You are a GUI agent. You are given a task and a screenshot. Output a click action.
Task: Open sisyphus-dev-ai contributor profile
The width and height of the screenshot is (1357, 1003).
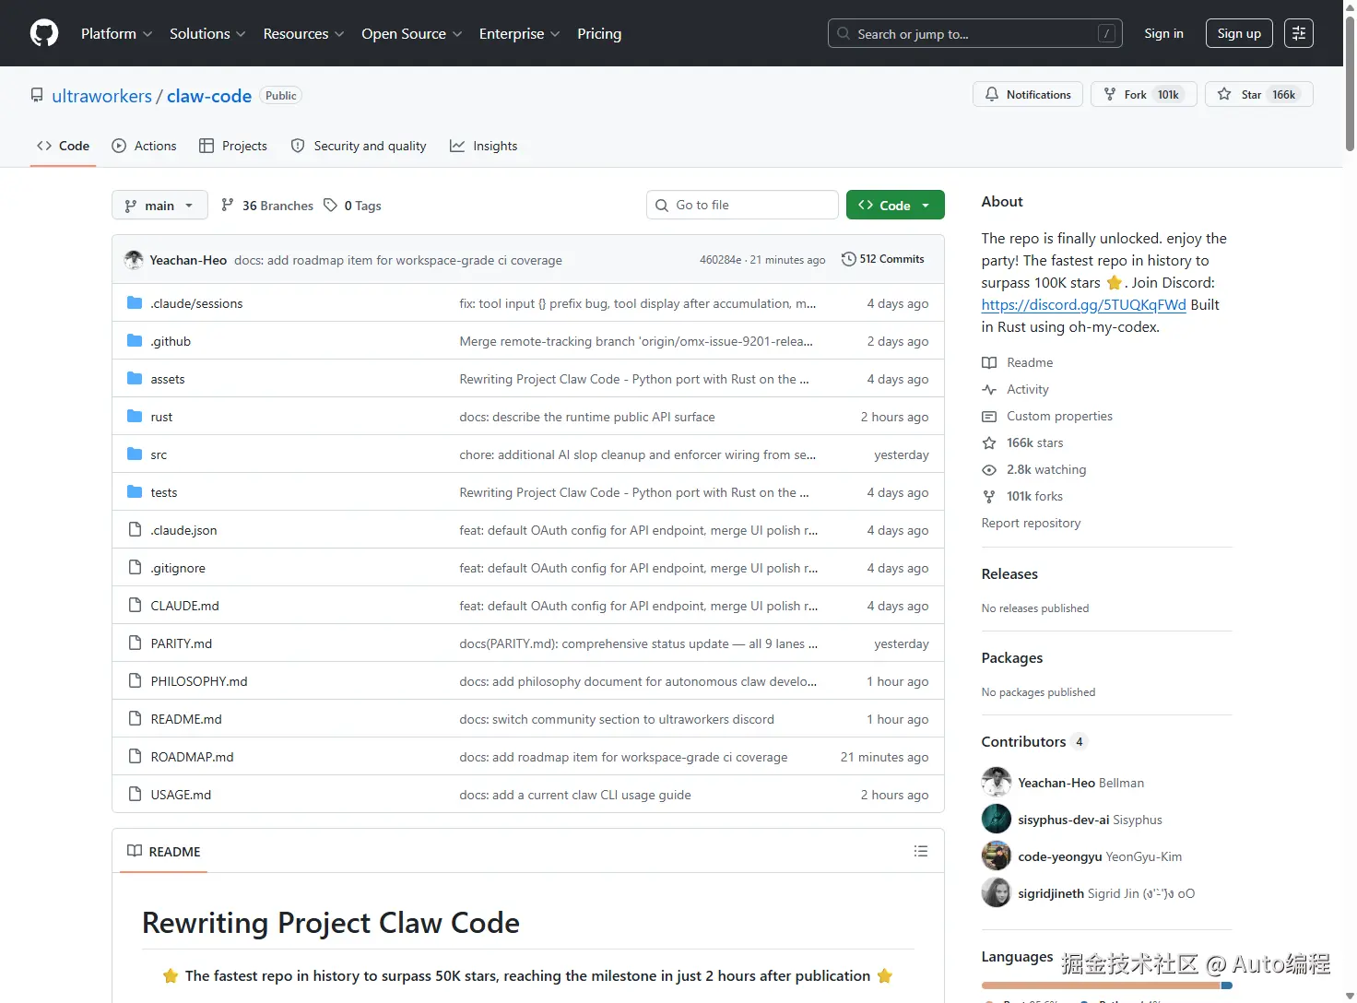click(x=1064, y=820)
